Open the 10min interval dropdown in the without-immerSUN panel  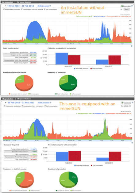click(127, 9)
